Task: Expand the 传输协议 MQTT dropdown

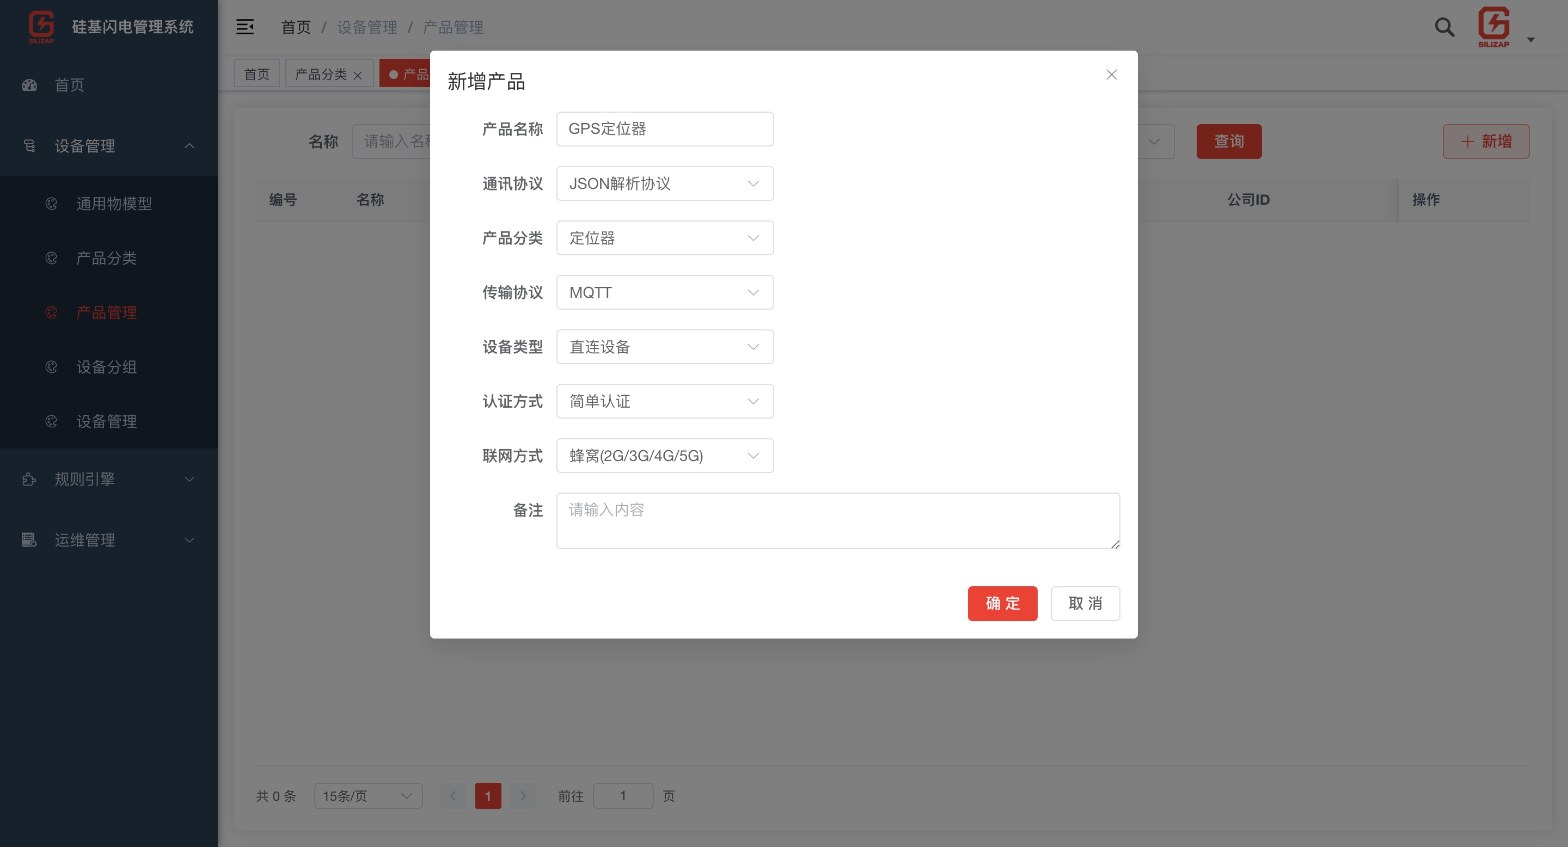Action: pyautogui.click(x=665, y=293)
